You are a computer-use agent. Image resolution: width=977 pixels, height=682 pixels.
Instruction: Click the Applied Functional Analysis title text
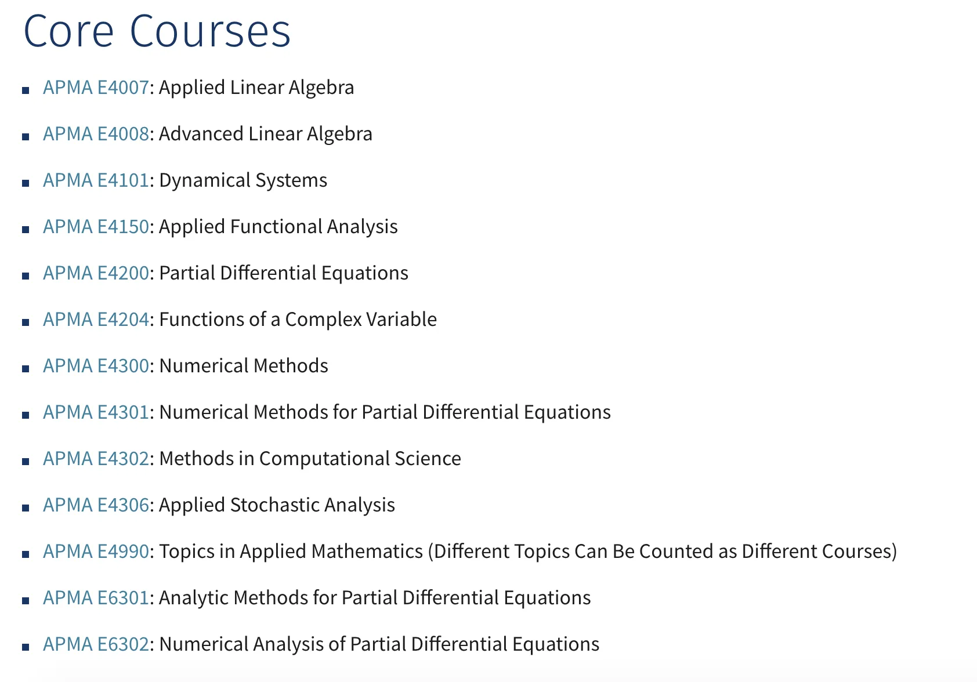[278, 227]
